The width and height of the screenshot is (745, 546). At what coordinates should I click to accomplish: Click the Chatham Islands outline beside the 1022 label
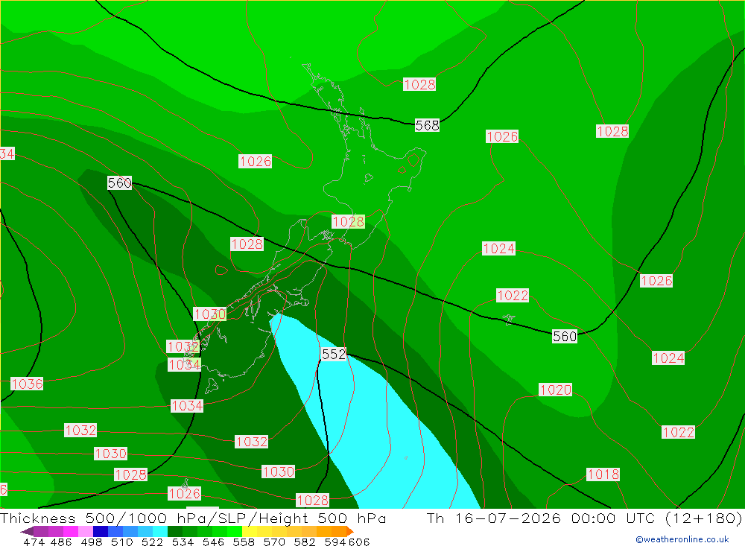click(508, 320)
